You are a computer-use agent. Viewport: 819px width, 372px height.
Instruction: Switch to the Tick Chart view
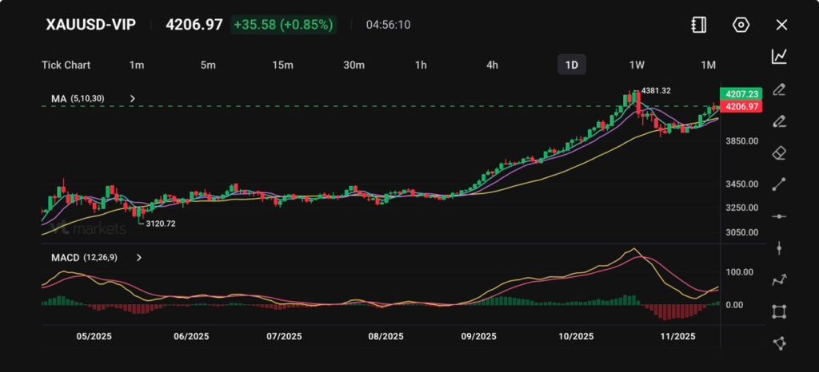tap(66, 65)
